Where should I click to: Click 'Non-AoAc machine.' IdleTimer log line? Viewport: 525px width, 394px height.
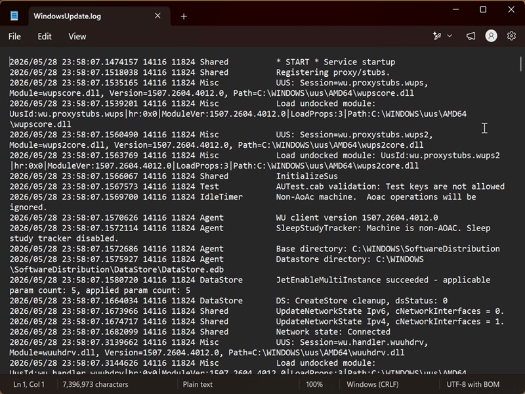[x=375, y=197]
